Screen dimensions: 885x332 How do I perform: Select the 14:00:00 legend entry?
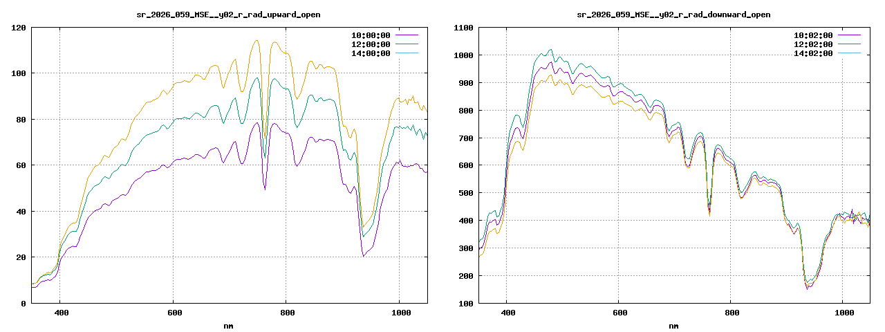(x=369, y=53)
